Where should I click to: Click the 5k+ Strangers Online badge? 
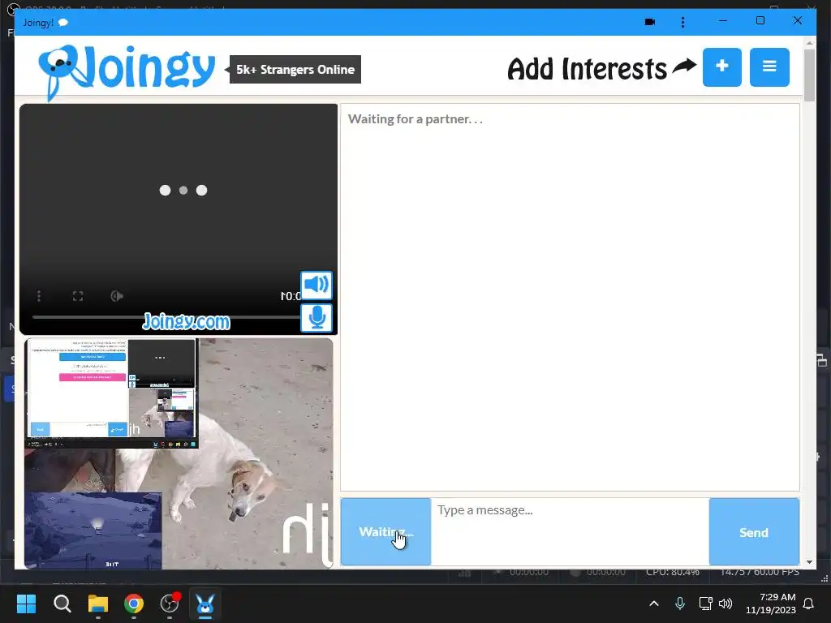coord(295,70)
